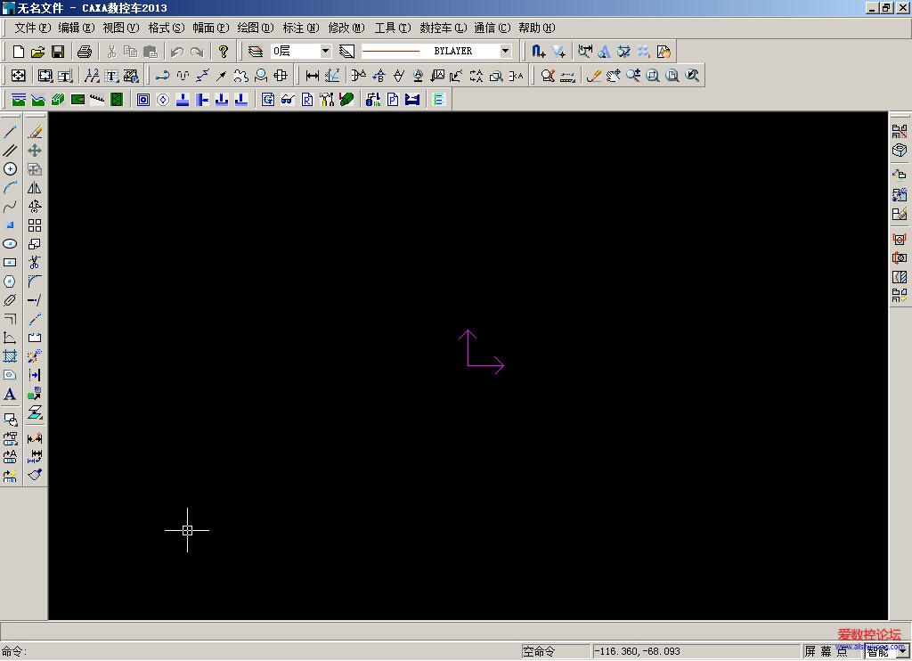
Task: Click the Save file icon
Action: 58,52
